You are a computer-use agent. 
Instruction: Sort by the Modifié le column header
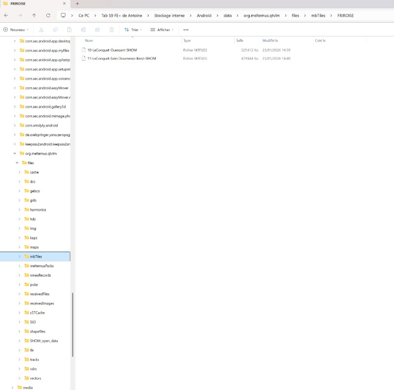[x=270, y=40]
